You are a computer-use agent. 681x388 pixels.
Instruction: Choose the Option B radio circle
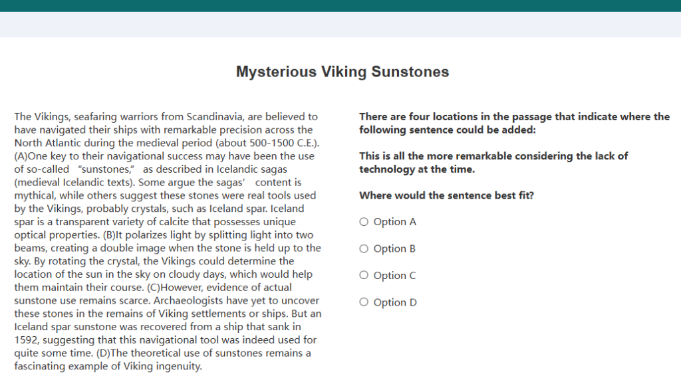click(x=364, y=248)
